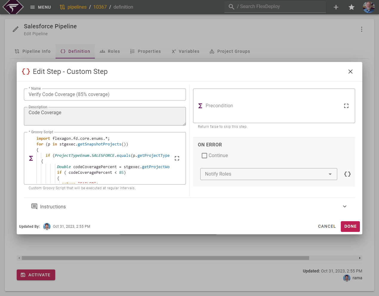This screenshot has height=296, width=379.
Task: Click the plus icon in the top bar
Action: tap(336, 7)
